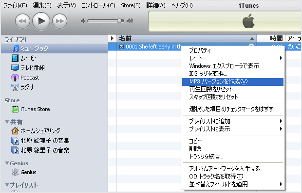Click the green iTunes Store bag icon
302x193 pixels.
[x=15, y=109]
